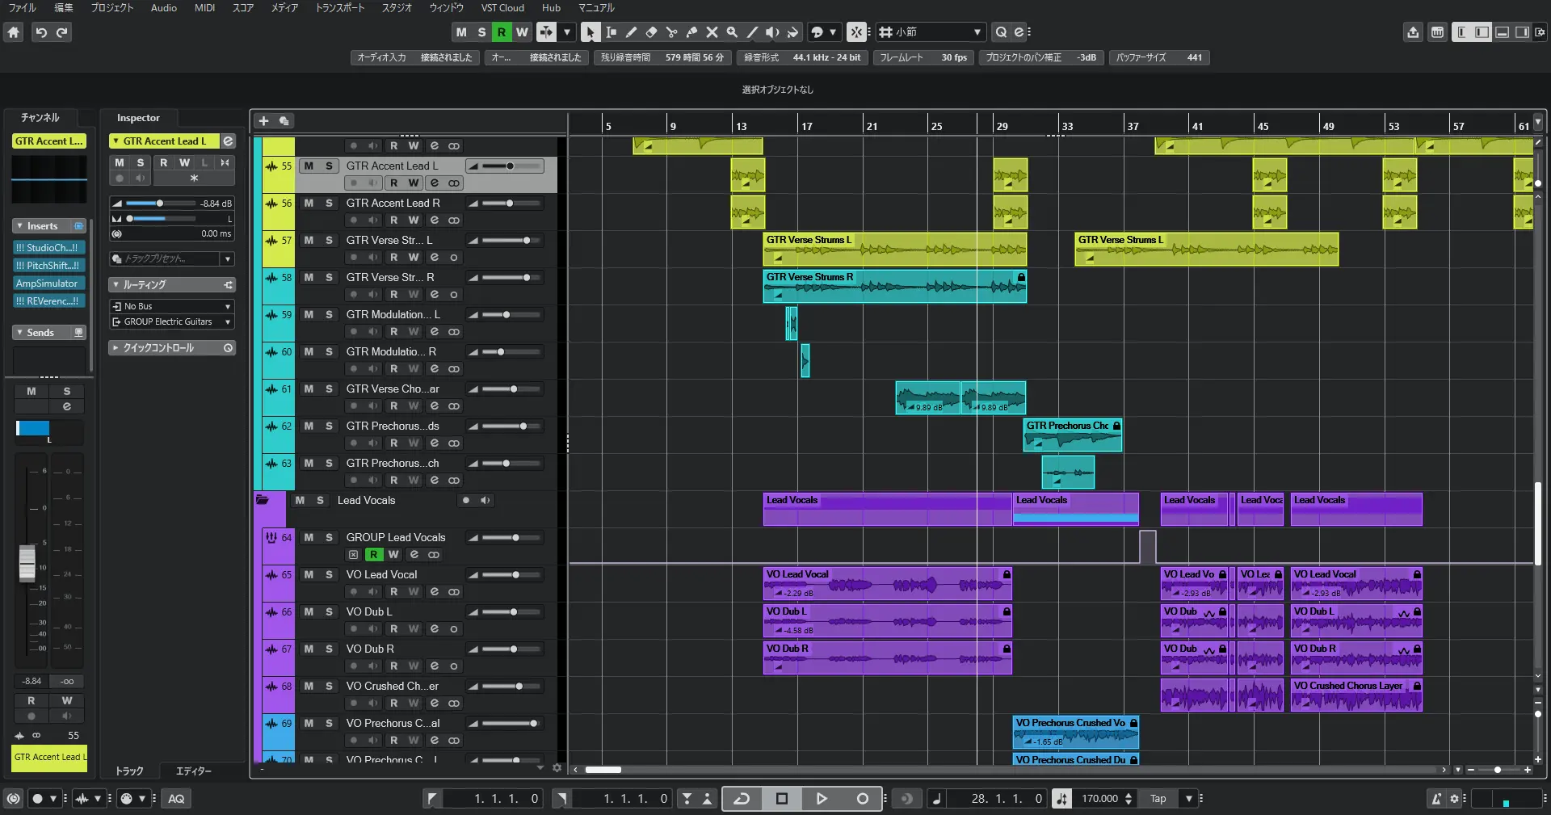The height and width of the screenshot is (815, 1551).
Task: Select the Eraser tool in toolbar
Action: click(651, 32)
